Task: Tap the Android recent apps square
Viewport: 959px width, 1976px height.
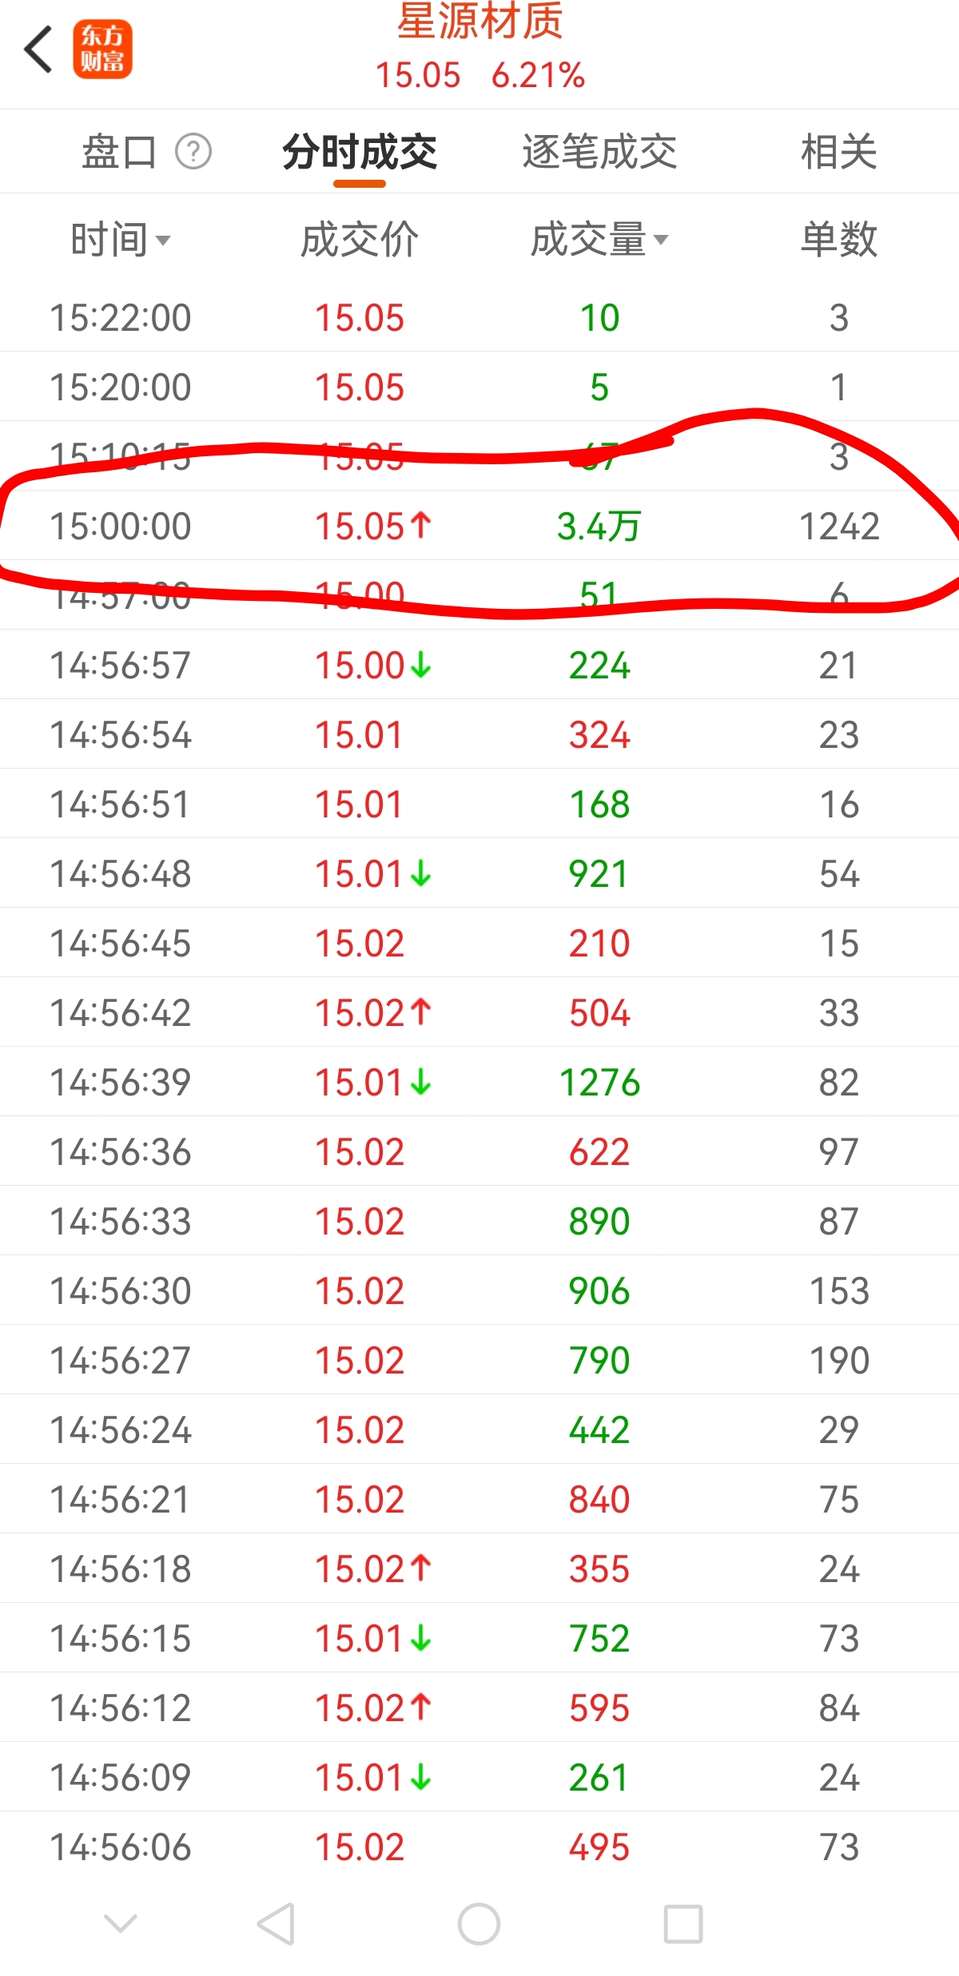Action: (683, 1923)
